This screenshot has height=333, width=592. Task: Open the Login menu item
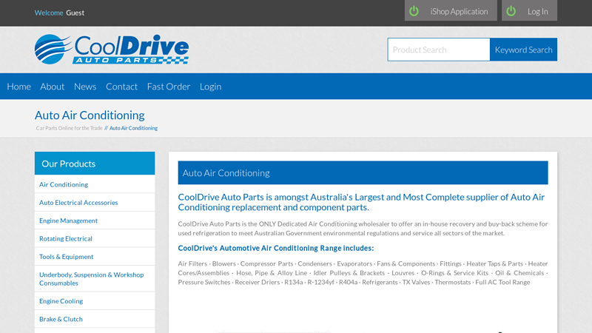tap(210, 87)
